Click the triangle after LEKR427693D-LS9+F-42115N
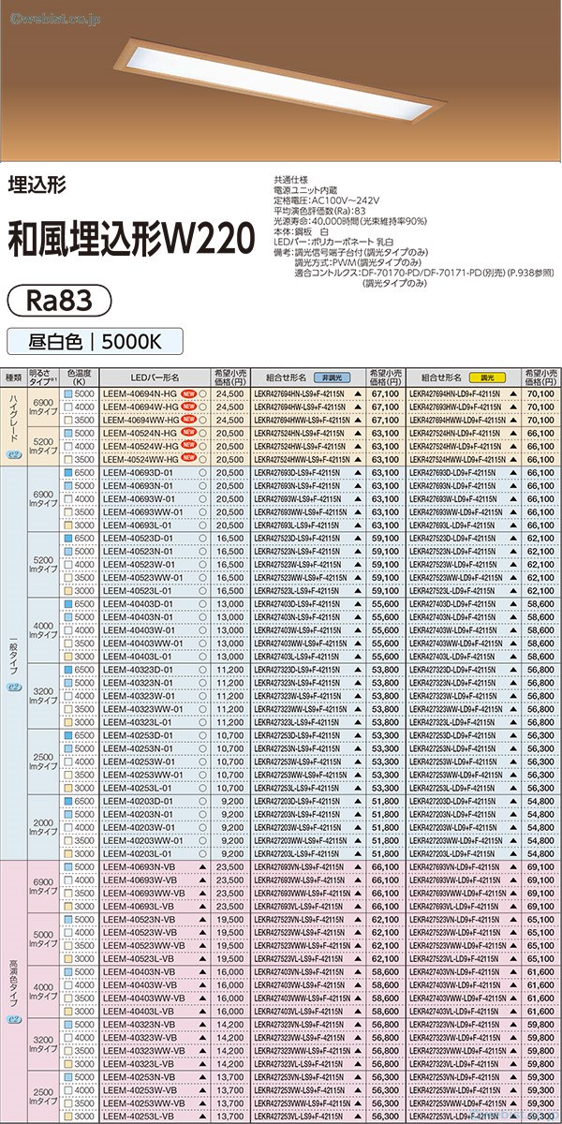 (358, 474)
